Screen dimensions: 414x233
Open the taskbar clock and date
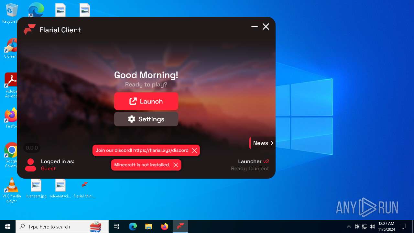click(387, 227)
